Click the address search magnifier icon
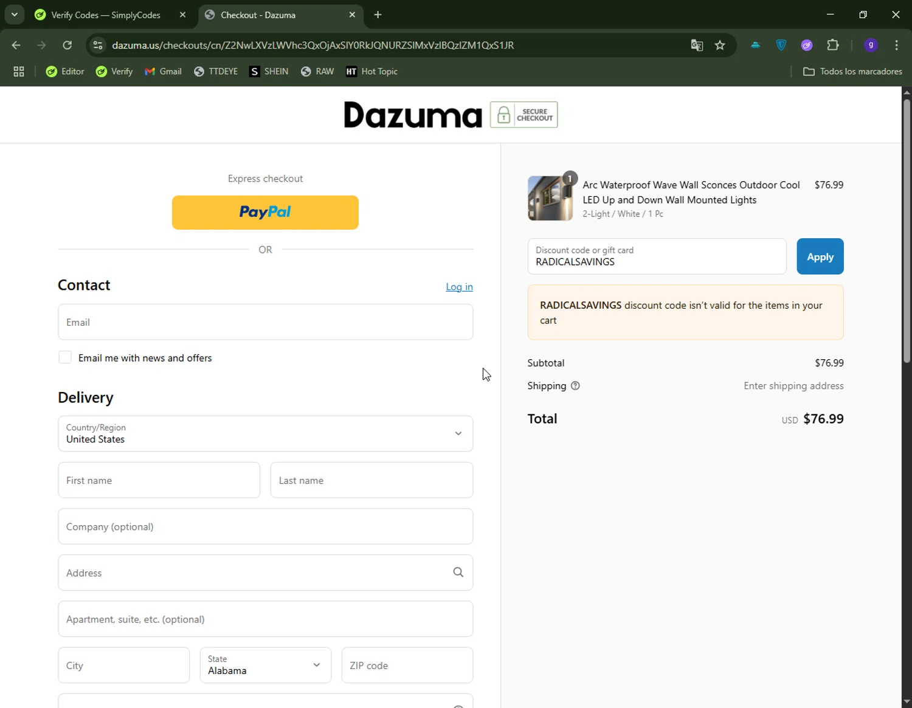Viewport: 912px width, 708px height. (x=458, y=572)
